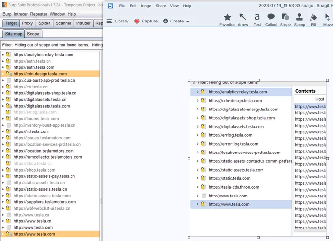The image size is (333, 241).
Task: Switch to the Proxy tab in Burp Suite
Action: coord(27,23)
